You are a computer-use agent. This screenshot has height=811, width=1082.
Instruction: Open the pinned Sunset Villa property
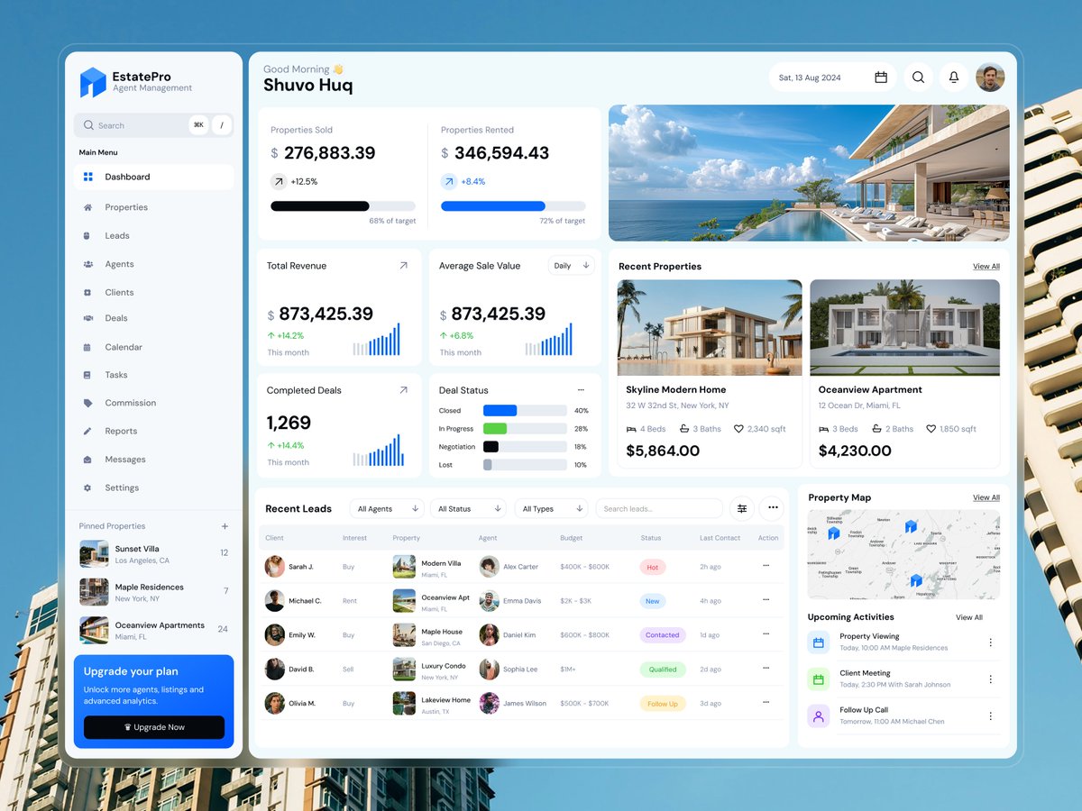pyautogui.click(x=153, y=553)
